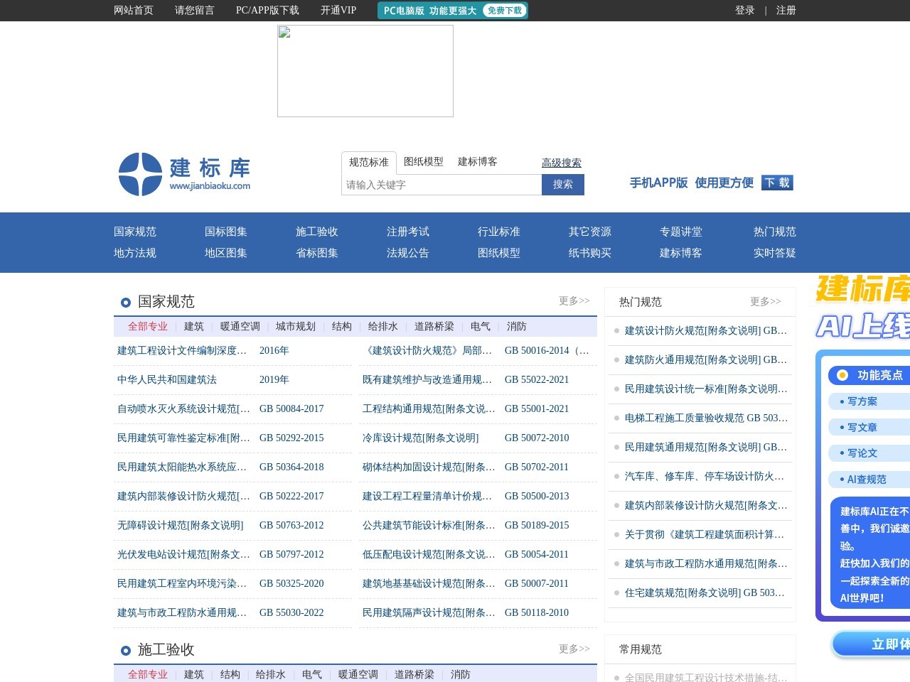Click the broken image ad banner
The image size is (910, 682).
[x=365, y=71]
